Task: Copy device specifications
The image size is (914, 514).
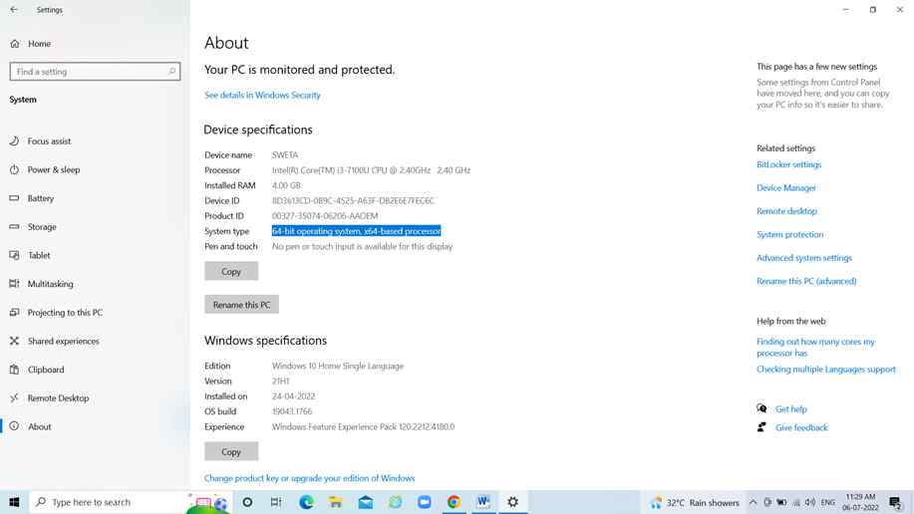Action: coord(231,271)
